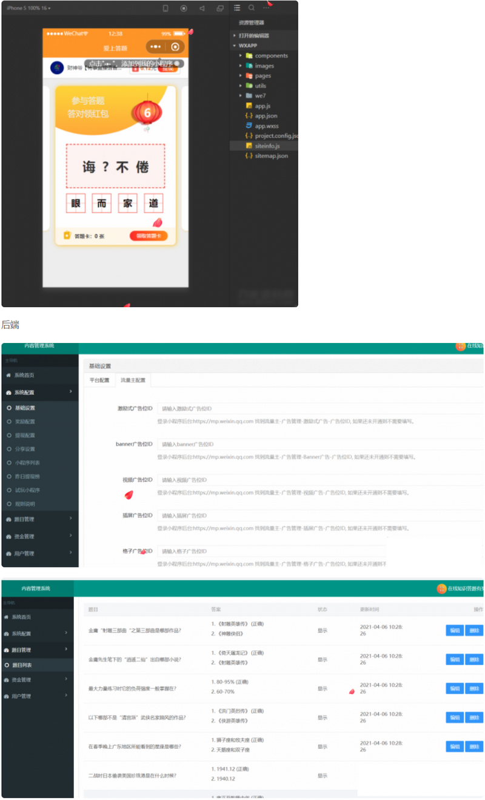Tap the 领取答题卡 button

[149, 236]
